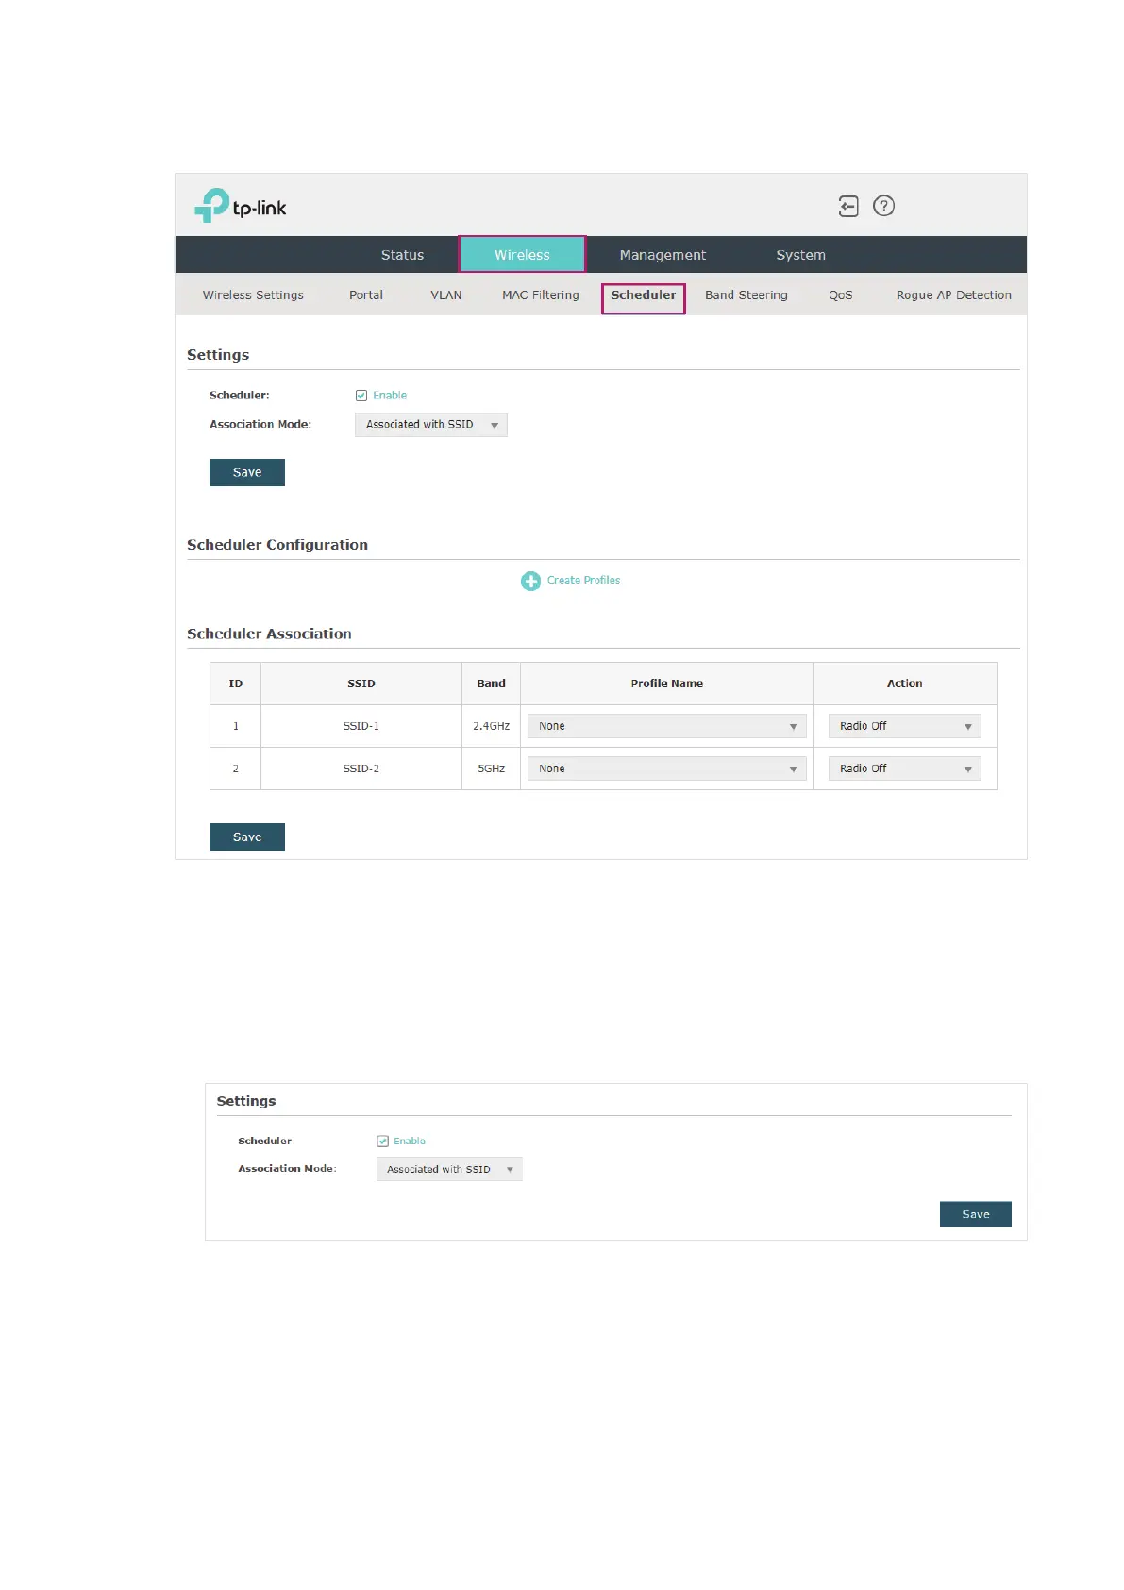
Task: Select the Wireless tab
Action: pos(522,255)
